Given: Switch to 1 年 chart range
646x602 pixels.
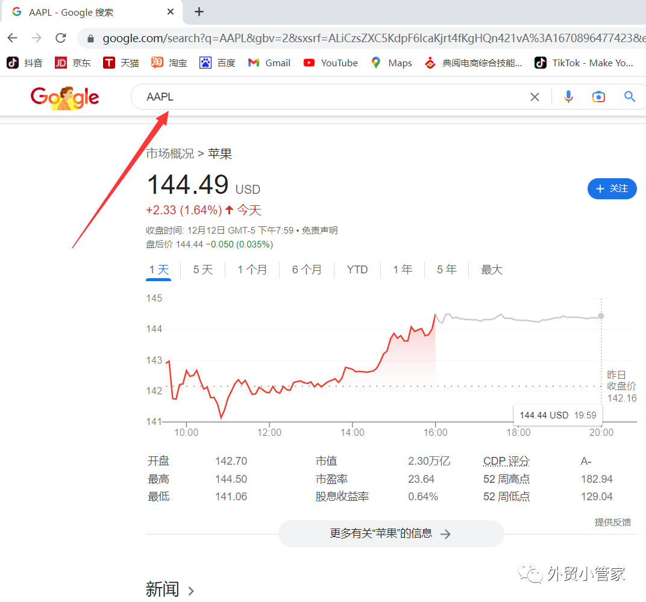Looking at the screenshot, I should pyautogui.click(x=403, y=270).
